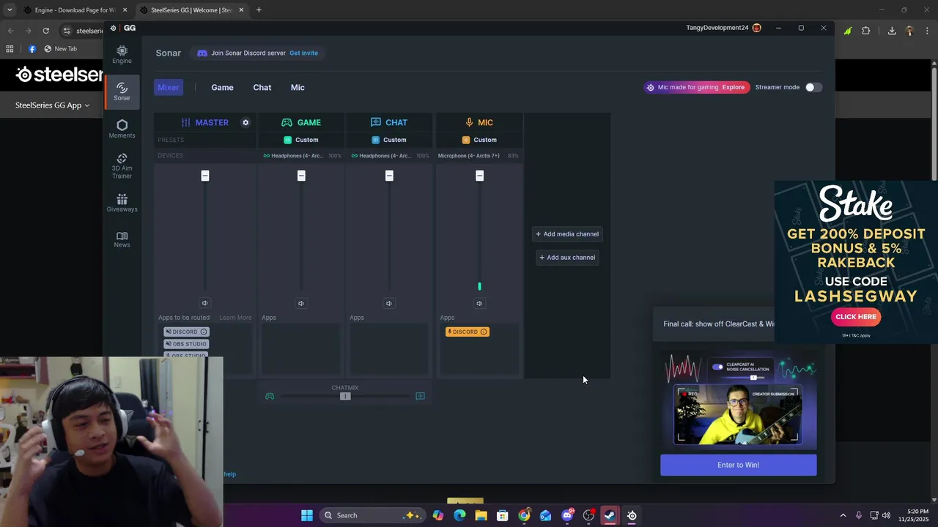Open Moments in the GG sidebar
The height and width of the screenshot is (527, 938).
[x=122, y=129]
